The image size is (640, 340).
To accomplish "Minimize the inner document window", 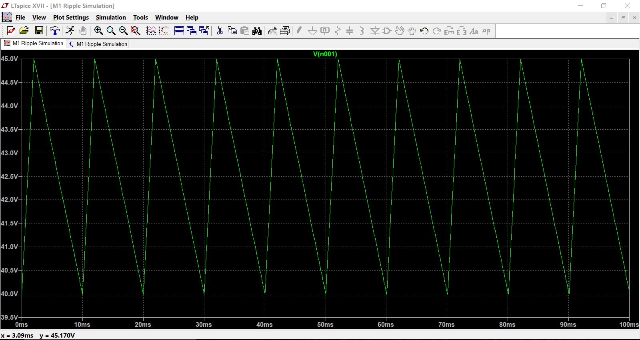I will pyautogui.click(x=611, y=18).
